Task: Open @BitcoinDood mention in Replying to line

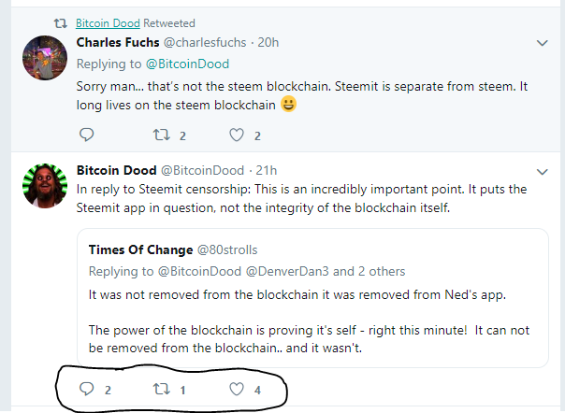Action: 187,64
